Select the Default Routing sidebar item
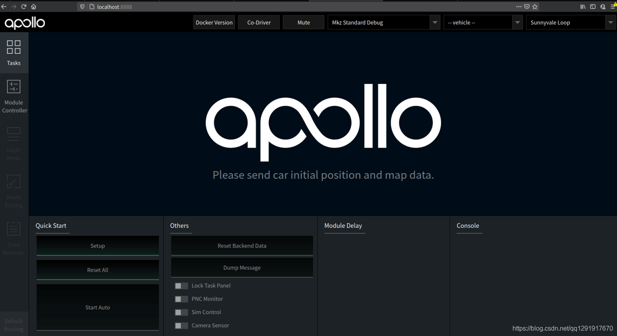The image size is (617, 336). (x=14, y=324)
